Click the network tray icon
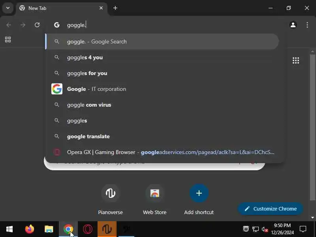Viewport: 316px width, 237px height. pos(255,229)
